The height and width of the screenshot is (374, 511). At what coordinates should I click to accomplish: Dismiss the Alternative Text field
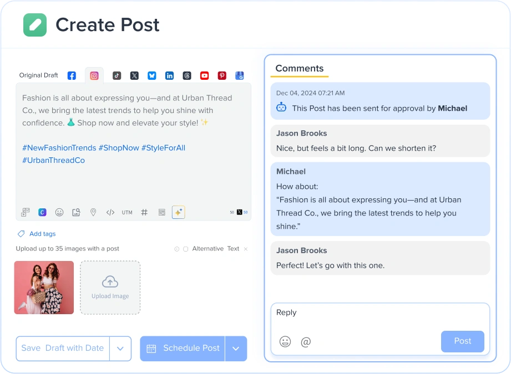pos(246,249)
